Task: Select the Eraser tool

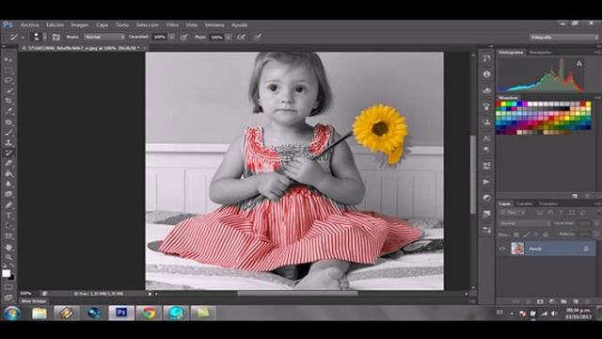Action: [x=8, y=163]
